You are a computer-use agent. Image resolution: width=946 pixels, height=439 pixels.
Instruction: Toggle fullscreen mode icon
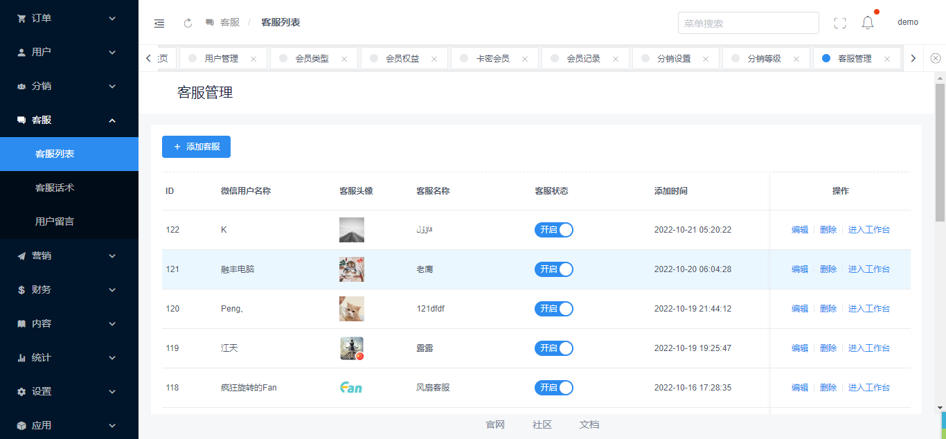point(840,23)
